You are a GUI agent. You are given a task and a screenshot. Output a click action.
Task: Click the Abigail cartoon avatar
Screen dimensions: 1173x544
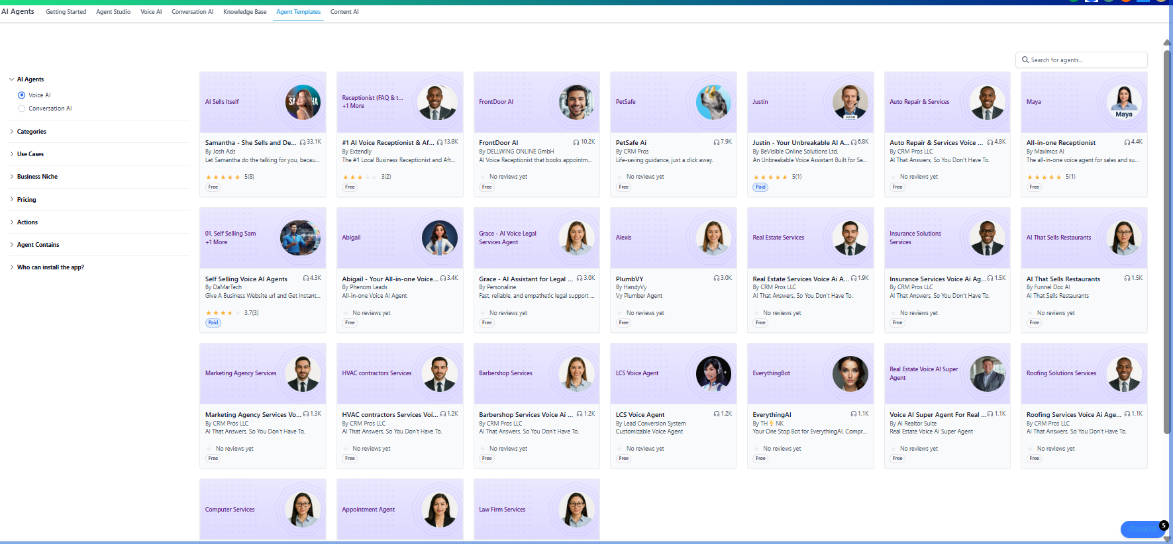coord(440,238)
